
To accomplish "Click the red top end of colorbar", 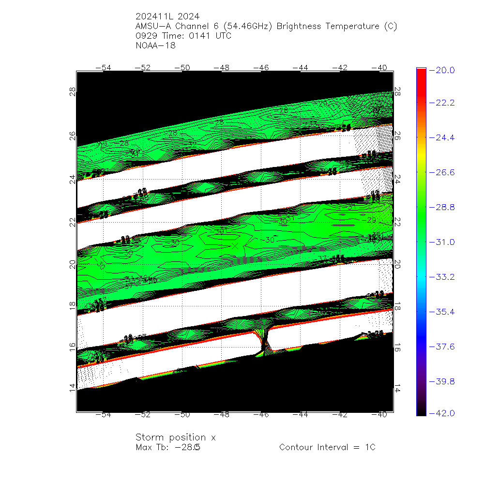I will tap(421, 71).
